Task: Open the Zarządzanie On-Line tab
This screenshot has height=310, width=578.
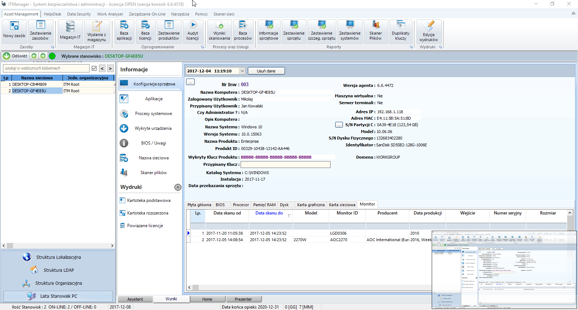Action: point(147,14)
